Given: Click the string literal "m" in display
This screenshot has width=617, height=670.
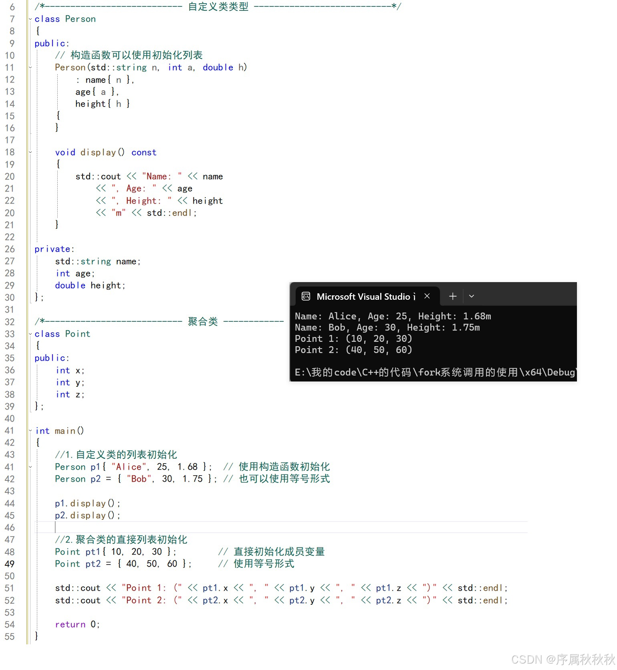Looking at the screenshot, I should 119,213.
